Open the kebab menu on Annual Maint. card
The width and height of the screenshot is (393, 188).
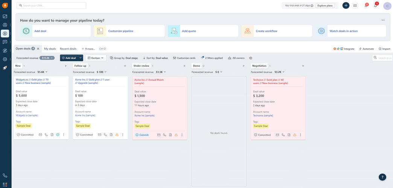182,135
